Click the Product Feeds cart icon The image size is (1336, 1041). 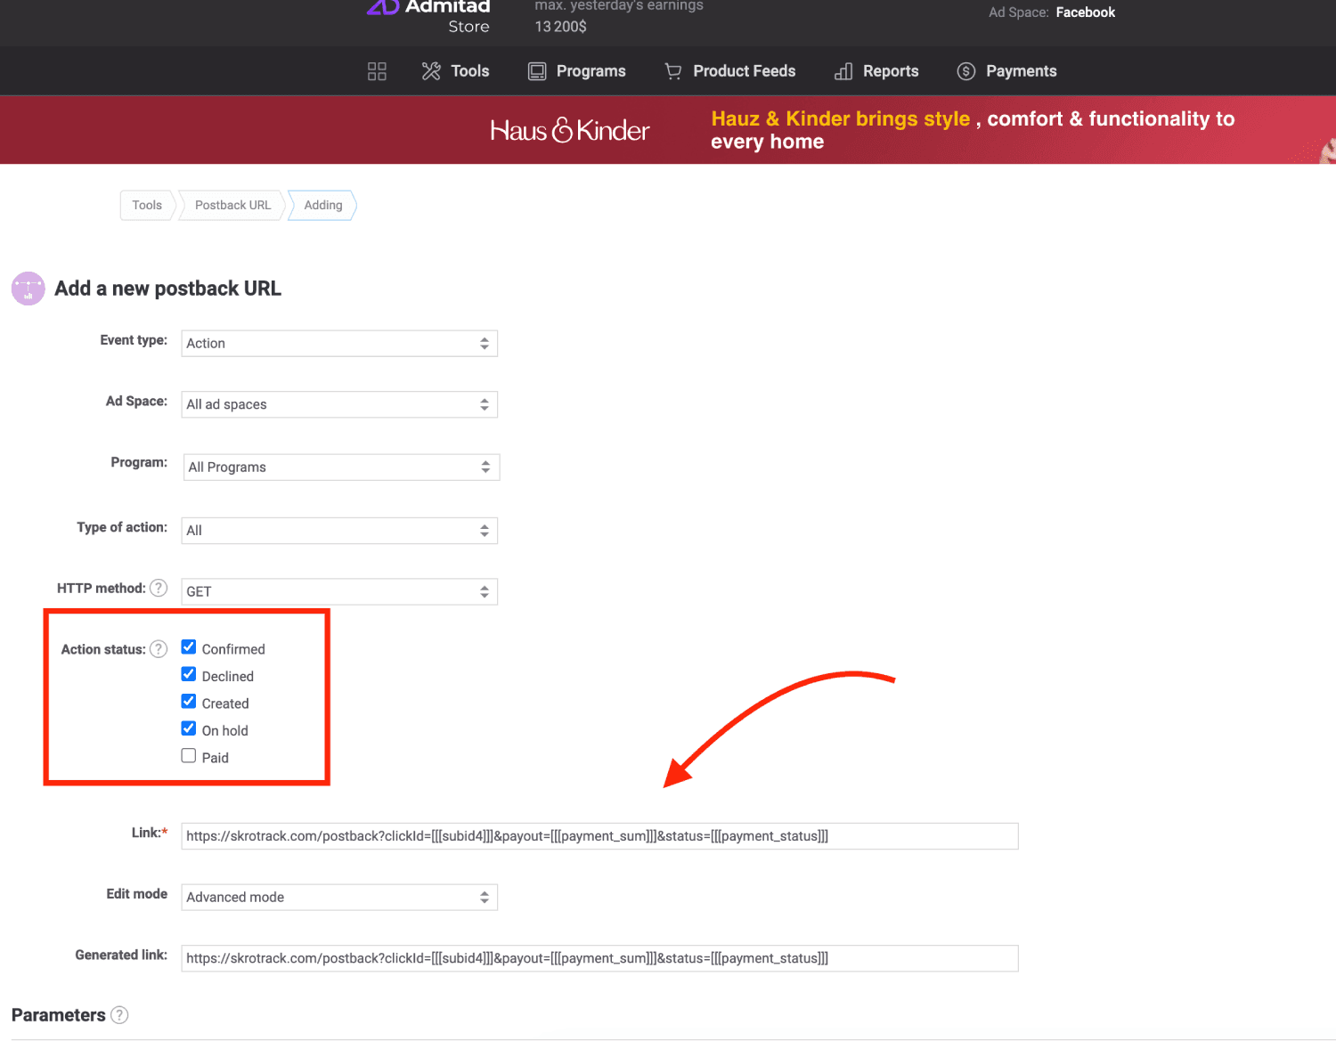673,71
